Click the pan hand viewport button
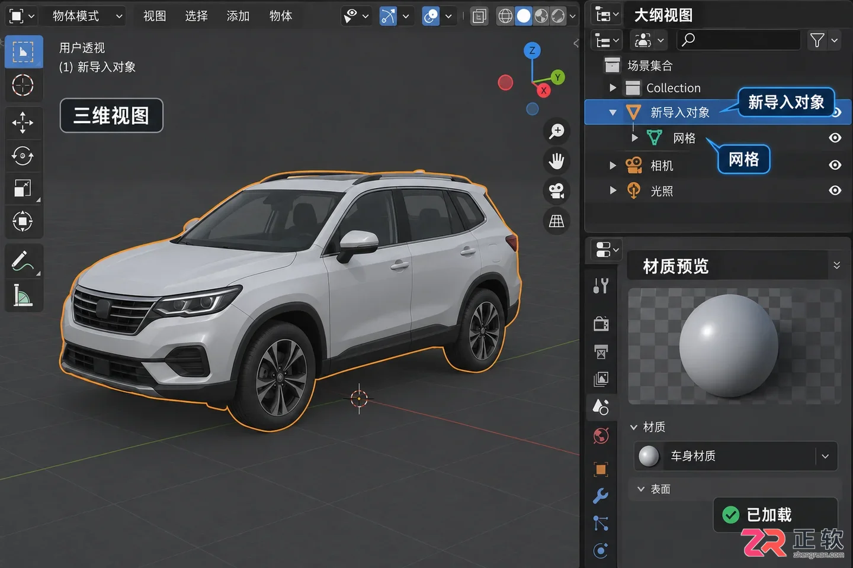This screenshot has width=853, height=568. (x=556, y=161)
